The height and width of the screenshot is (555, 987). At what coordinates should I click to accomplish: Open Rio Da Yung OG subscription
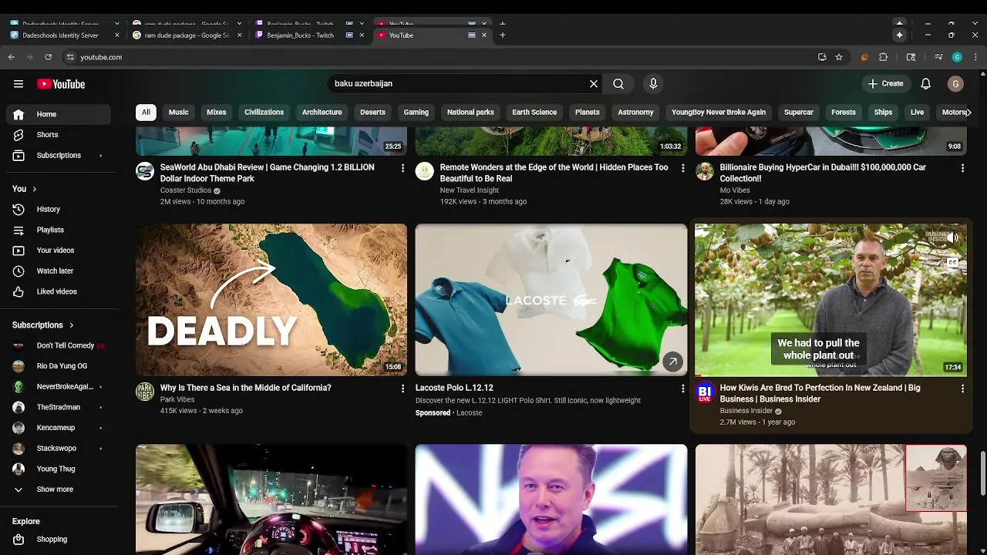59,366
